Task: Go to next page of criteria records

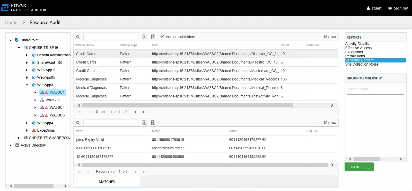Action: click(x=136, y=112)
